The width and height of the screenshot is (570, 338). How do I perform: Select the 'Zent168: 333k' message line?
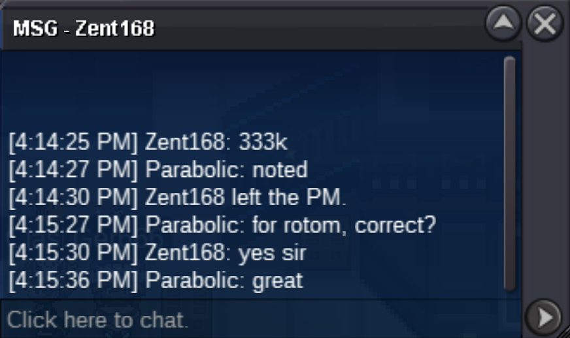point(148,142)
